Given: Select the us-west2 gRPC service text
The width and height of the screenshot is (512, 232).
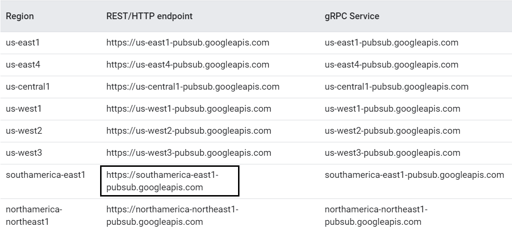Looking at the screenshot, I should click(392, 131).
